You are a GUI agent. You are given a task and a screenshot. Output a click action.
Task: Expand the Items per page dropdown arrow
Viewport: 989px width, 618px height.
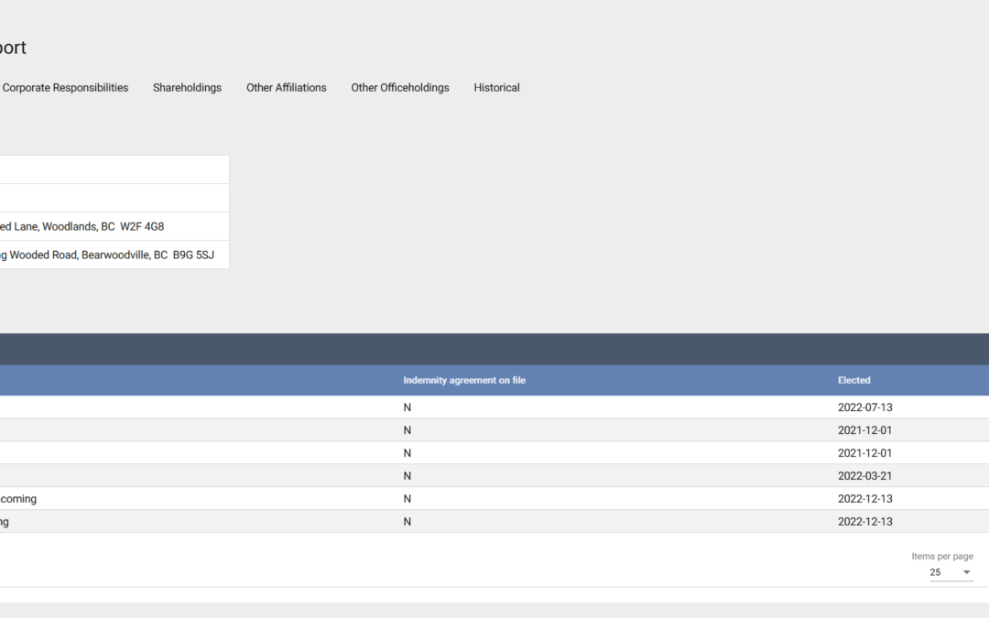966,572
